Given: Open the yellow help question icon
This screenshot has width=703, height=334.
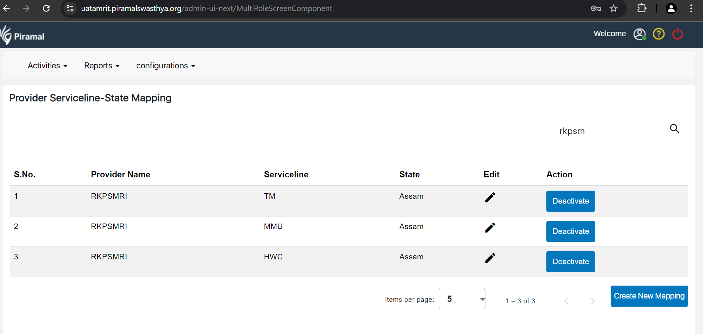Looking at the screenshot, I should pos(659,34).
